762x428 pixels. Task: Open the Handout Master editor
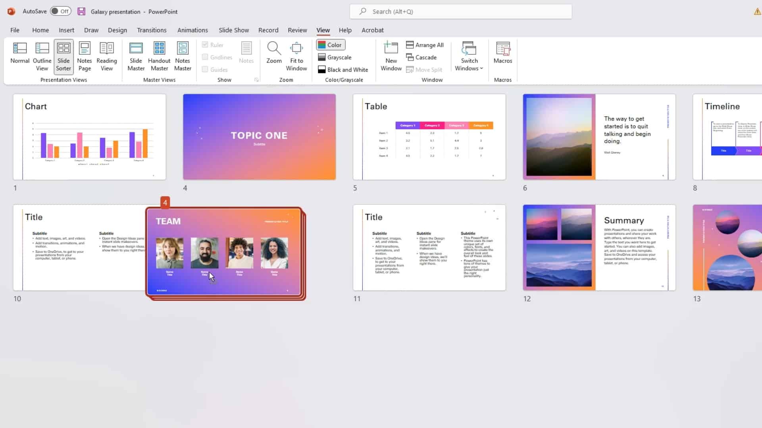(x=159, y=55)
